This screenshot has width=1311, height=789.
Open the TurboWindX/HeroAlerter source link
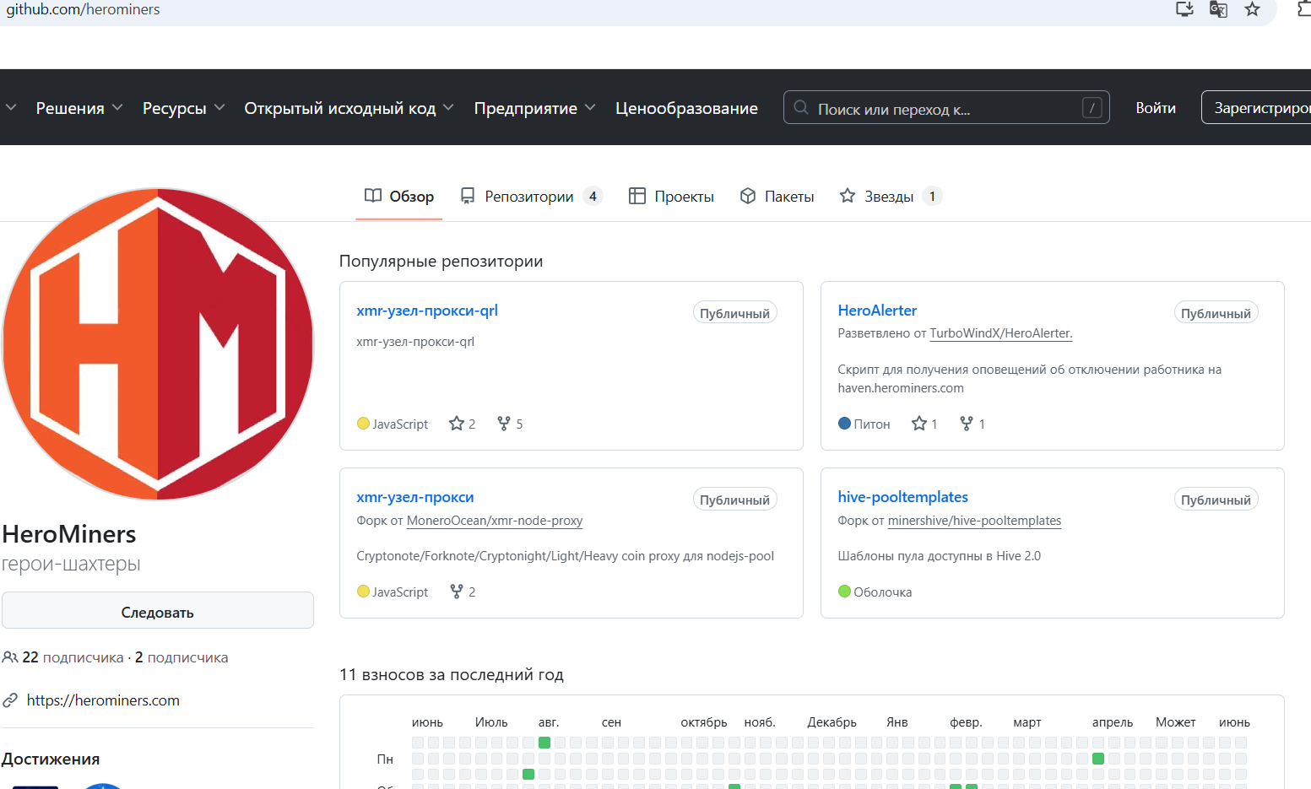1001,333
